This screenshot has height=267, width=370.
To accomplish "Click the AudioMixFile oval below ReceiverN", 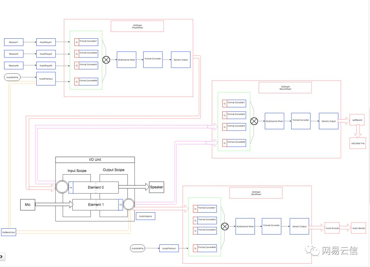I will [12, 77].
